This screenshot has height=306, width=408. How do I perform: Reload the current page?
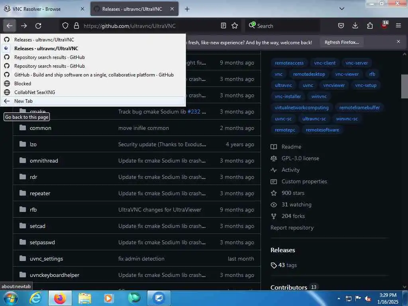click(38, 26)
